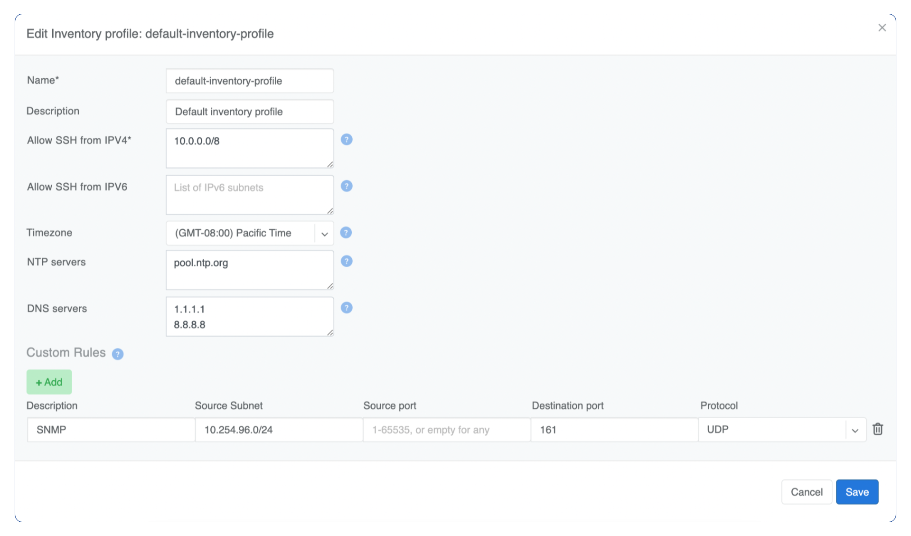Click the Name input field
This screenshot has width=911, height=536.
[250, 81]
